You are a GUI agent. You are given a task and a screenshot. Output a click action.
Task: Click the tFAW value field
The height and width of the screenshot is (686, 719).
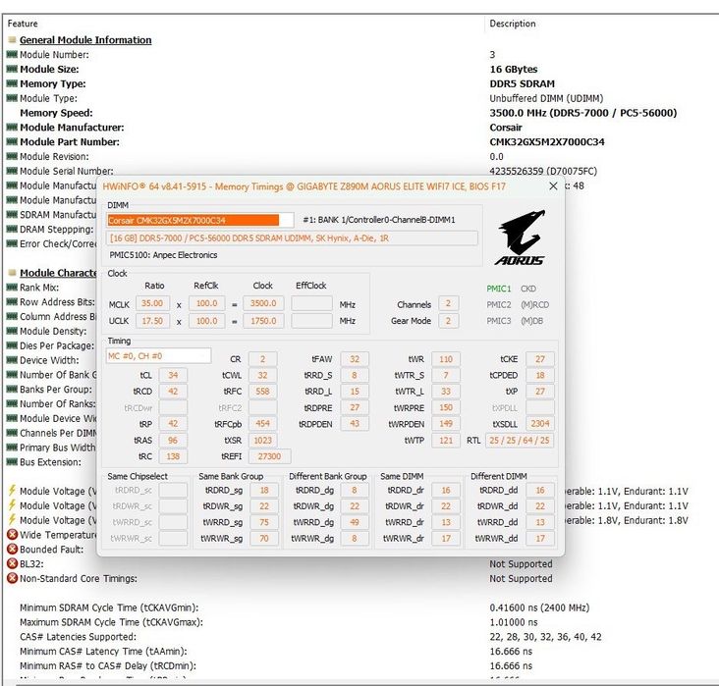(x=355, y=359)
